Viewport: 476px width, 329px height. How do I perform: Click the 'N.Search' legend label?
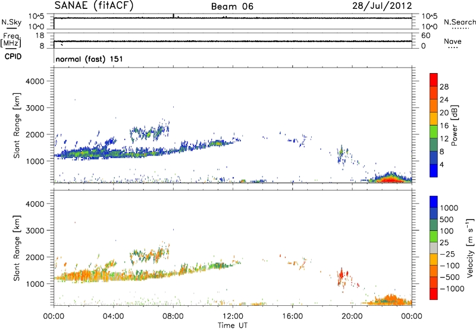(x=460, y=22)
